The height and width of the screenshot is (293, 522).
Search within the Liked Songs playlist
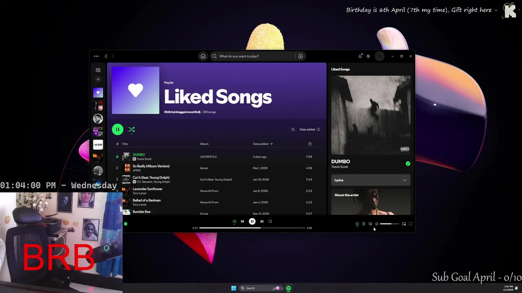point(293,129)
